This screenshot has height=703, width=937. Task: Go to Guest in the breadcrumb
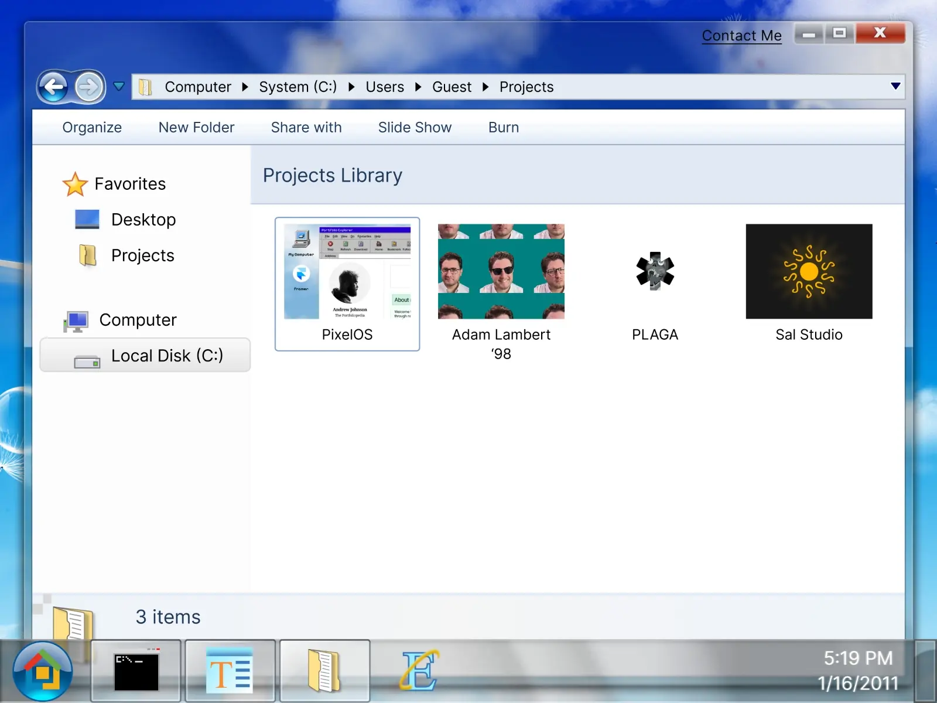coord(452,87)
